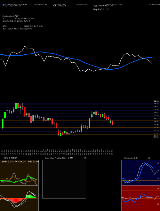Click the 'Avg Vol: 0.418 M' text

point(103,6)
